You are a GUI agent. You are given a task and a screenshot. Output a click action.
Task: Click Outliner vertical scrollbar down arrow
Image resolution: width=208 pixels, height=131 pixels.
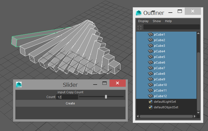click(198, 113)
